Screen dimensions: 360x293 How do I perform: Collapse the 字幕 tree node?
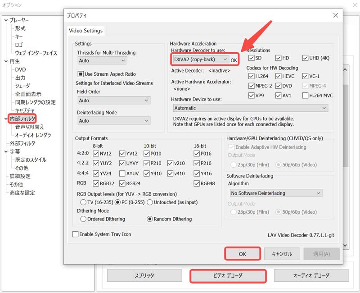pos(5,152)
